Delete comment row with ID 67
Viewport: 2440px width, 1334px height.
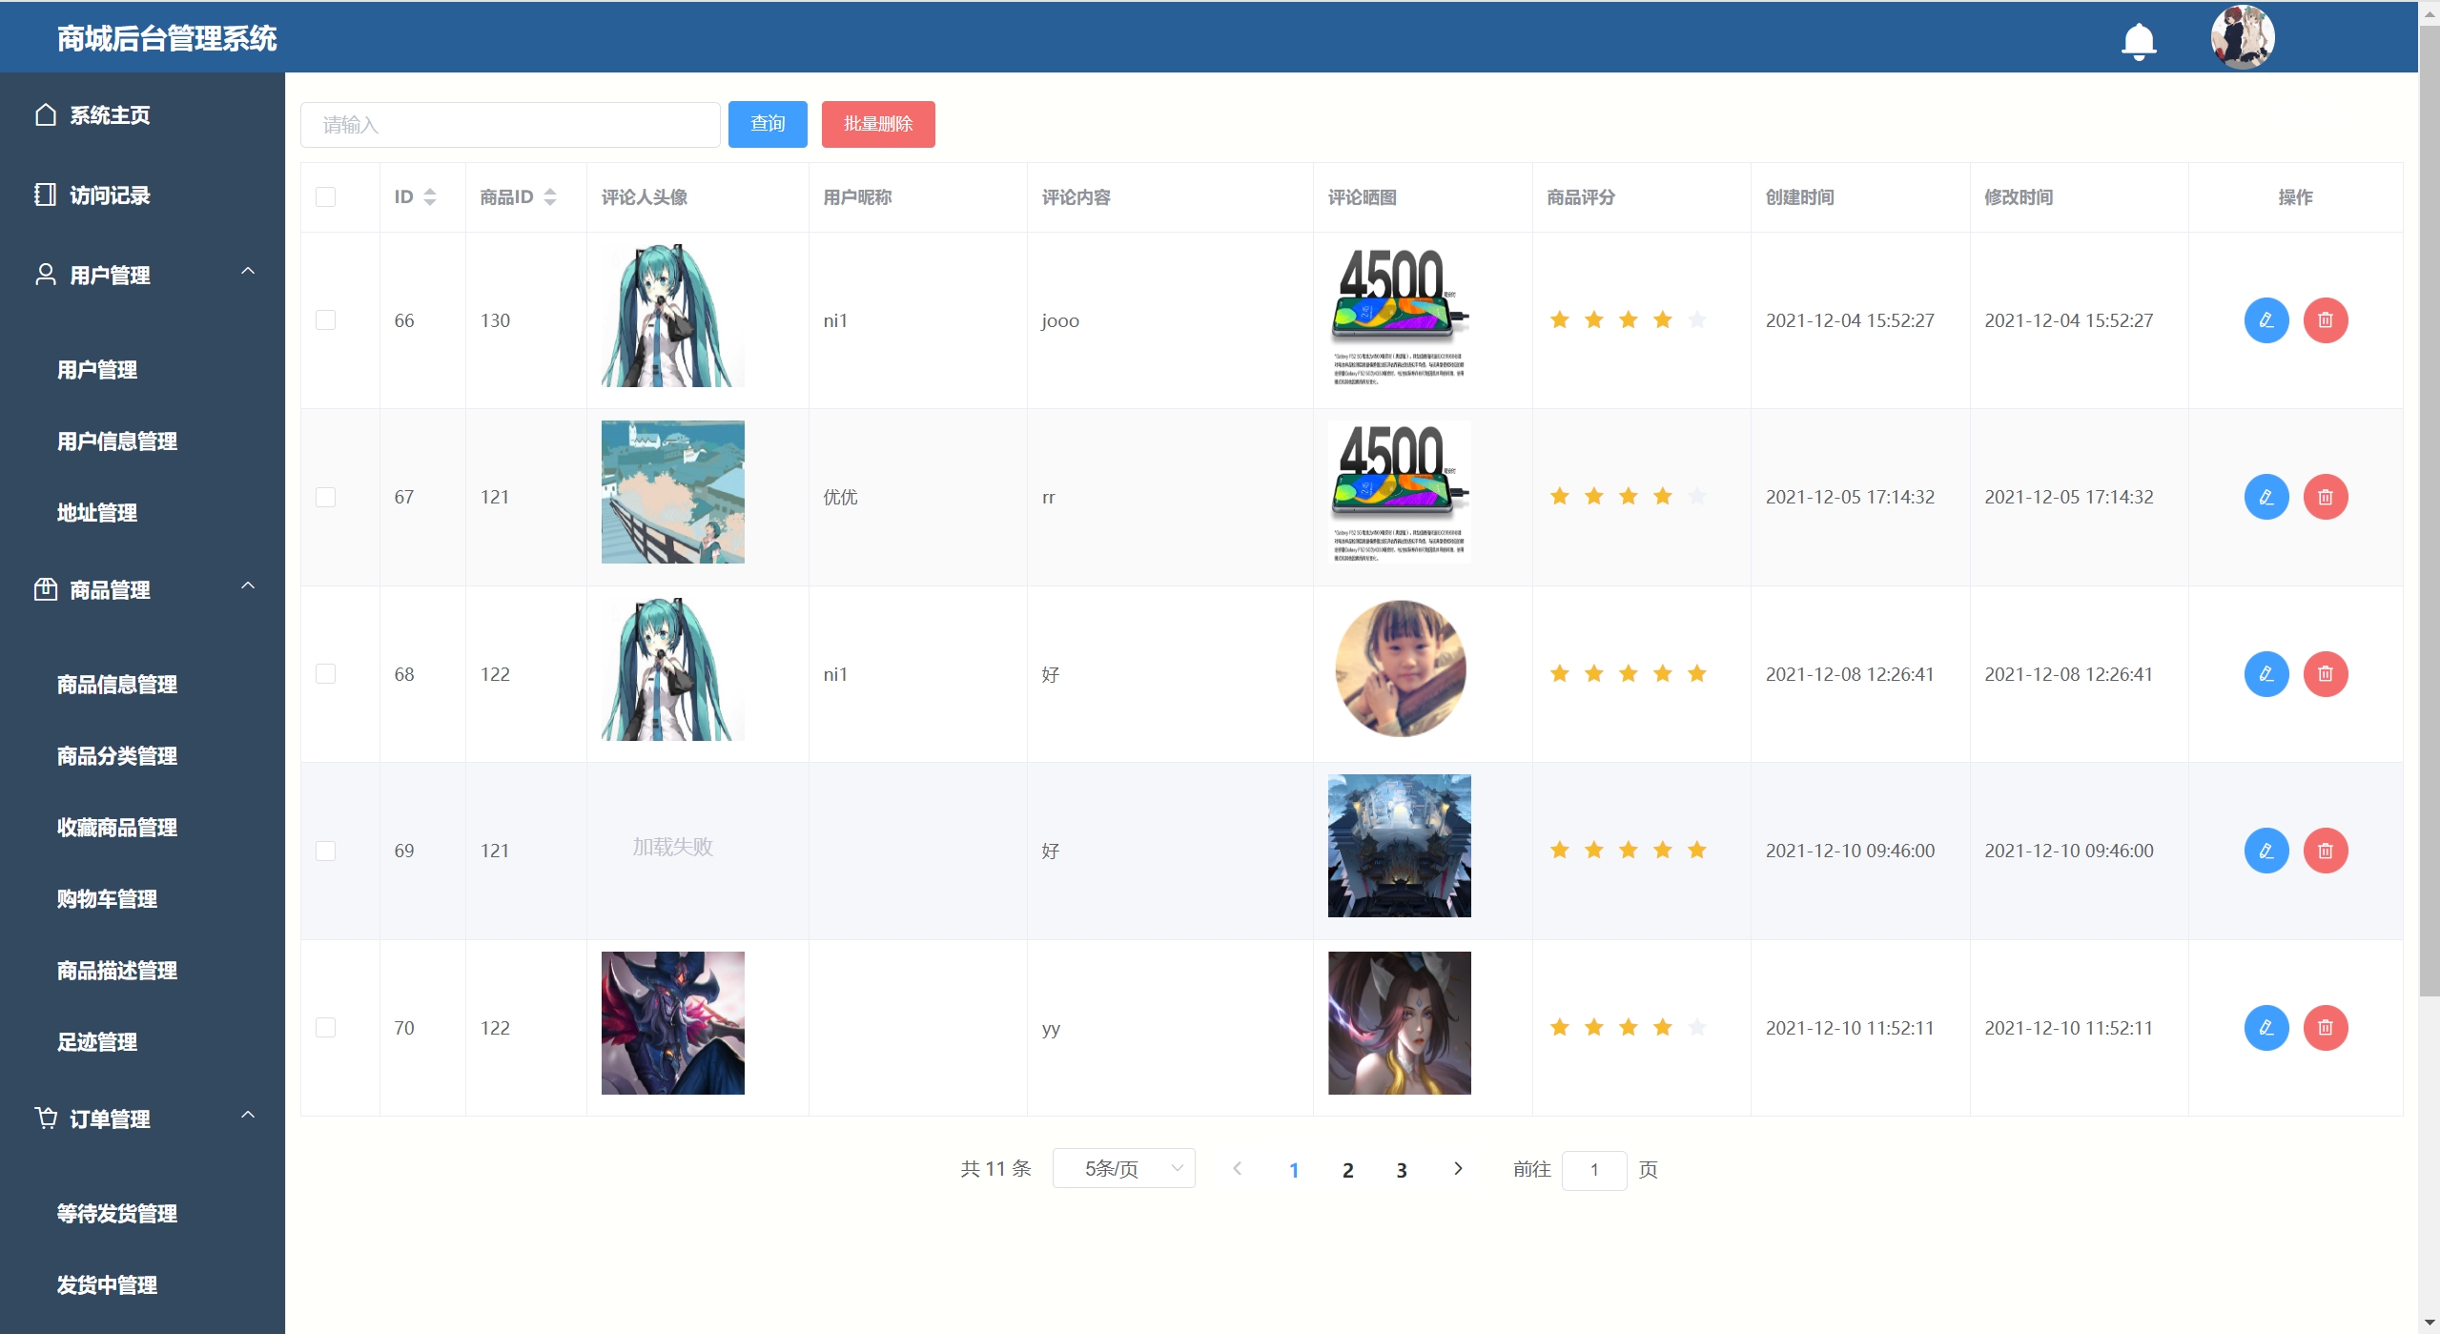2325,497
